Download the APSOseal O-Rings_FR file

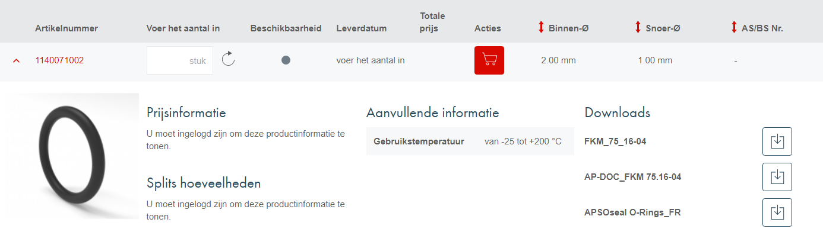777,212
